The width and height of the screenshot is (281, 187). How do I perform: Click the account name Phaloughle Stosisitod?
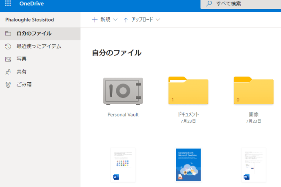point(30,20)
